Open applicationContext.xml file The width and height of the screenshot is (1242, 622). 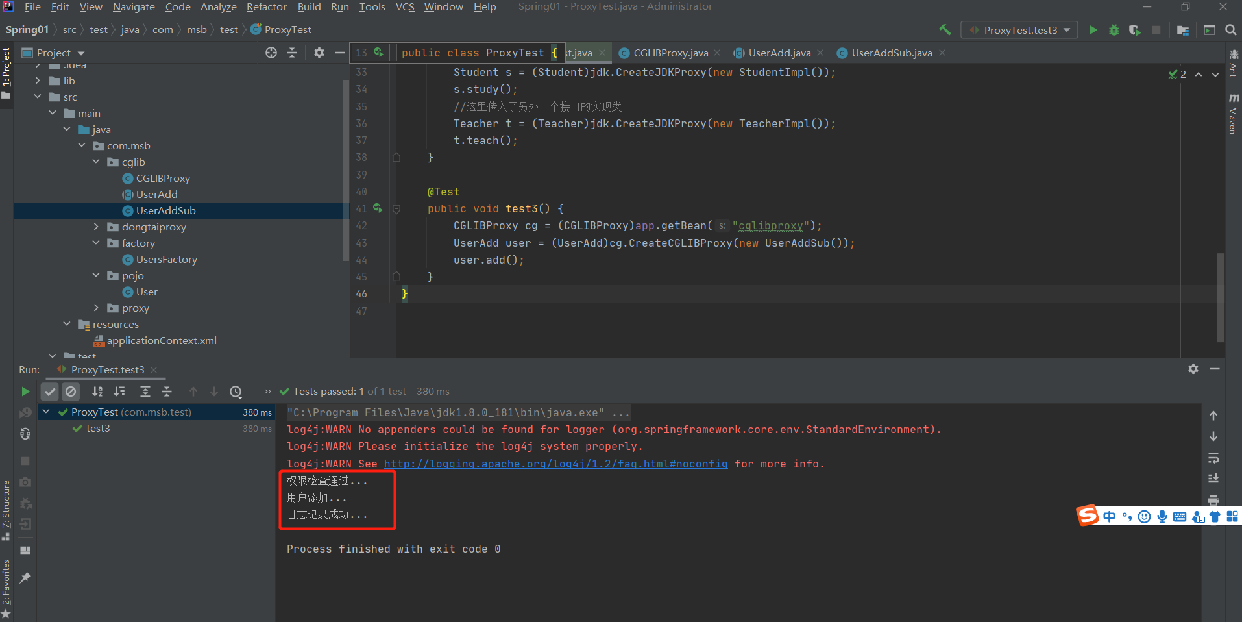pos(162,340)
